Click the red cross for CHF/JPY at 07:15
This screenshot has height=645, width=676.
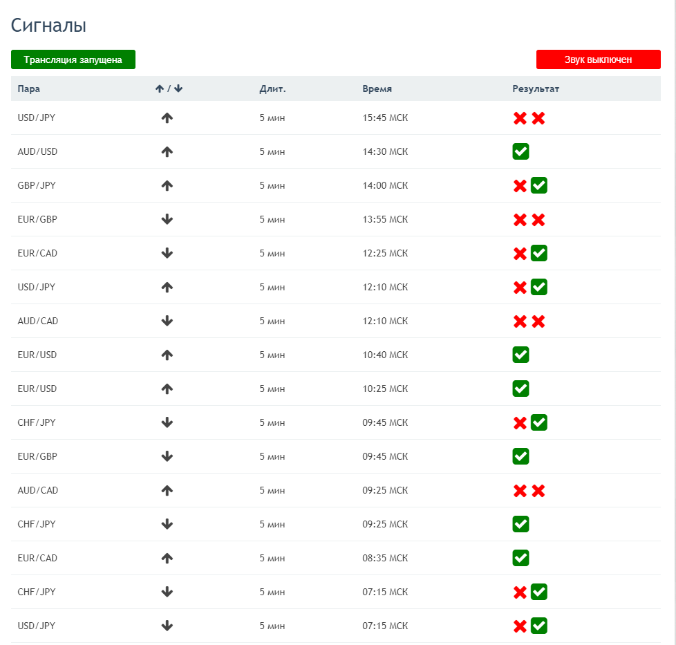[520, 592]
